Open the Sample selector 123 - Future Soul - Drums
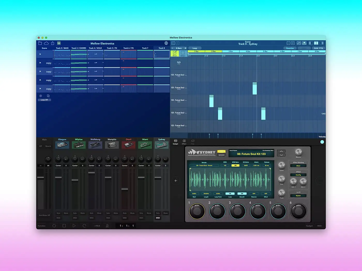This screenshot has height=271, width=362. tap(204, 165)
